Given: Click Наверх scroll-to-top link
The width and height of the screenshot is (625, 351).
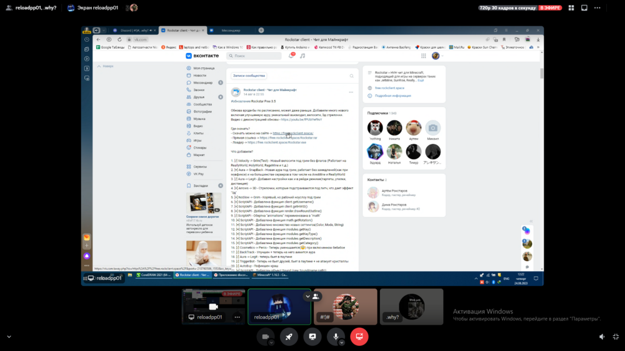Looking at the screenshot, I should [106, 66].
